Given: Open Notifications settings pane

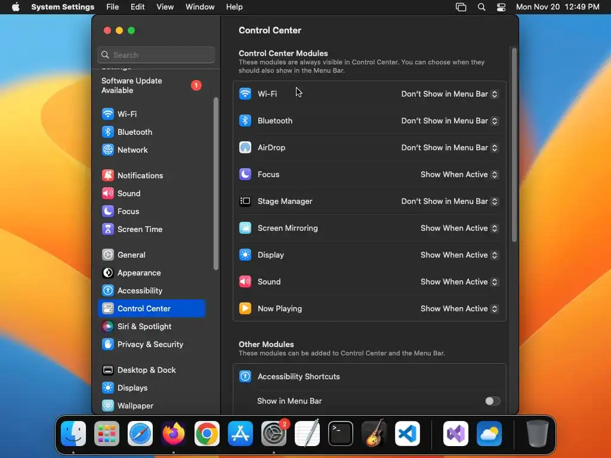Looking at the screenshot, I should click(x=151, y=176).
